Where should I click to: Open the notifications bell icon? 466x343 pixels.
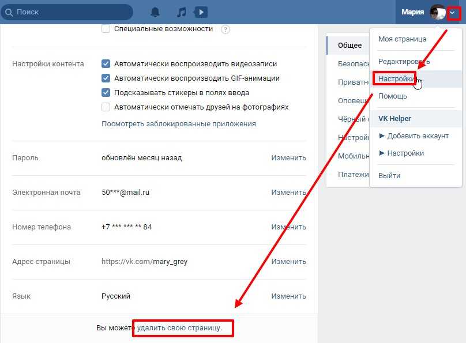155,12
